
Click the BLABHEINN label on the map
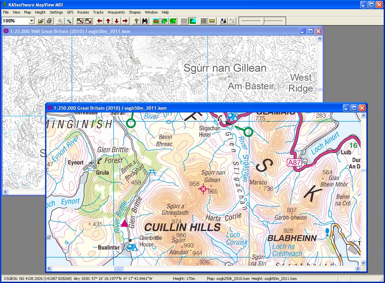pos(292,238)
